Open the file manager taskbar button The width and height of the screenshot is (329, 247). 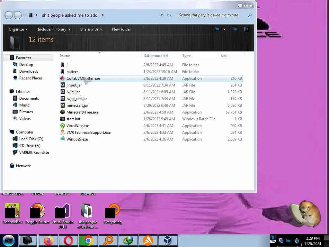tap(28, 241)
